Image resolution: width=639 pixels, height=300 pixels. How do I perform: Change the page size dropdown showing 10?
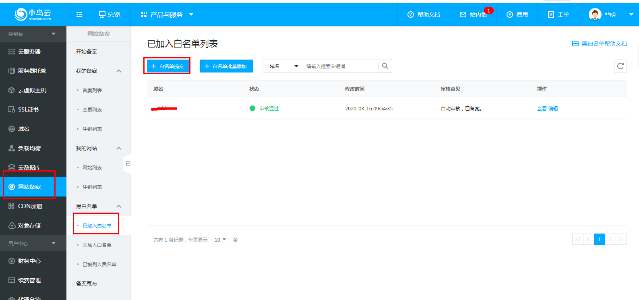coord(220,240)
